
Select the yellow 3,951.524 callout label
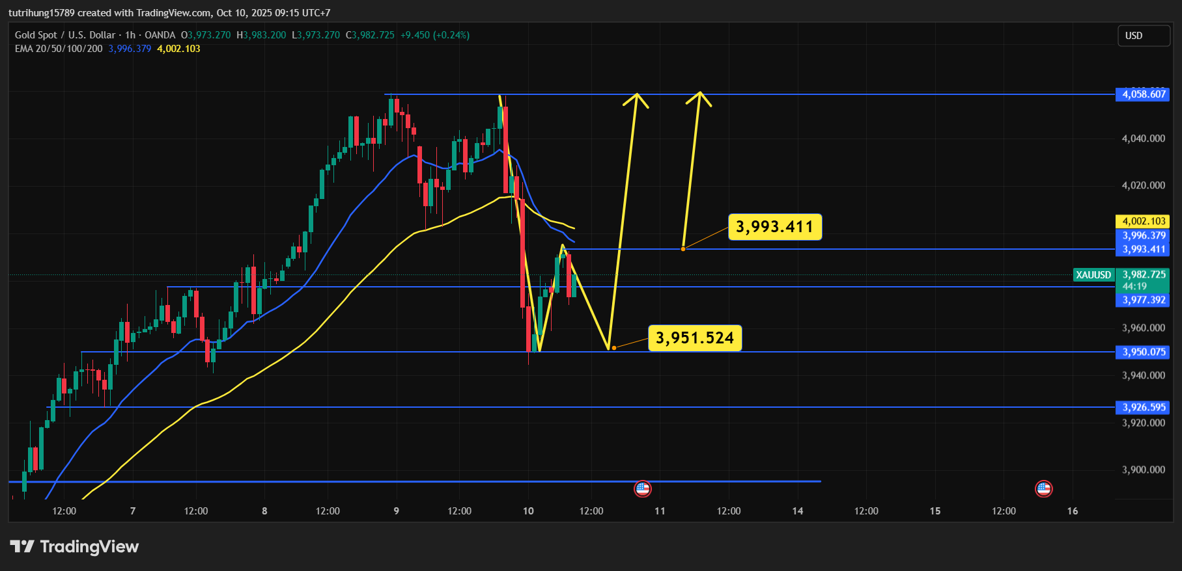pos(694,338)
